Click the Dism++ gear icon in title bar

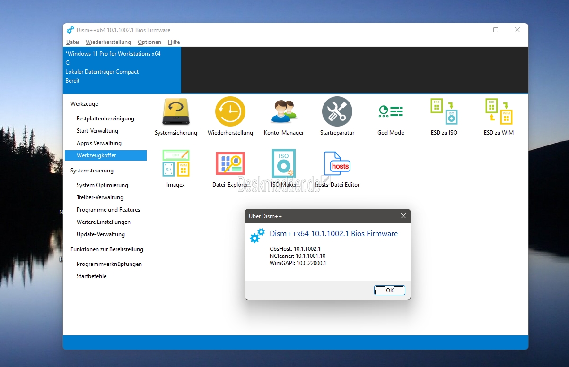click(70, 30)
